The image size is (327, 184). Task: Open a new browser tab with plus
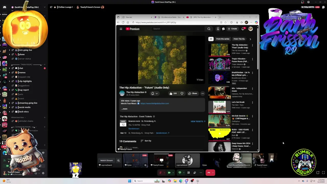coord(220,17)
